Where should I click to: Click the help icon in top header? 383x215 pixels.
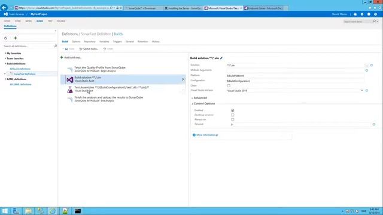pyautogui.click(x=375, y=14)
